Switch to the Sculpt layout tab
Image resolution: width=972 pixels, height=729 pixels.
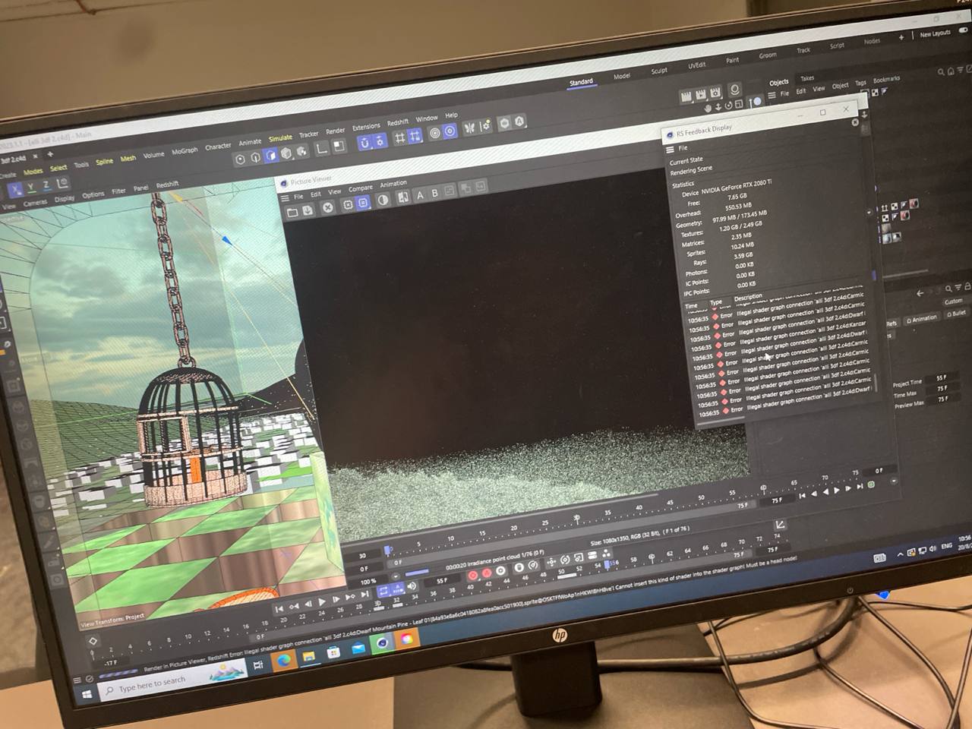pyautogui.click(x=659, y=71)
